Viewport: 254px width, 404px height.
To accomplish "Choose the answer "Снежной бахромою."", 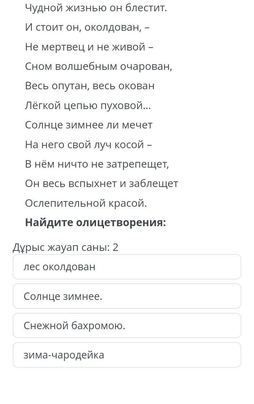I will coord(127,325).
